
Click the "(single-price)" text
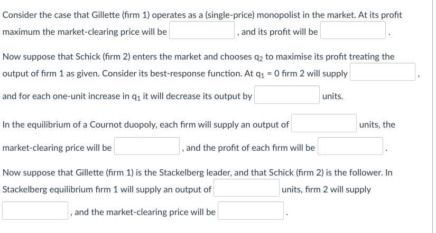(230, 15)
